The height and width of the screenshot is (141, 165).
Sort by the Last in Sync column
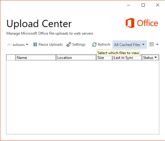[x=127, y=58]
